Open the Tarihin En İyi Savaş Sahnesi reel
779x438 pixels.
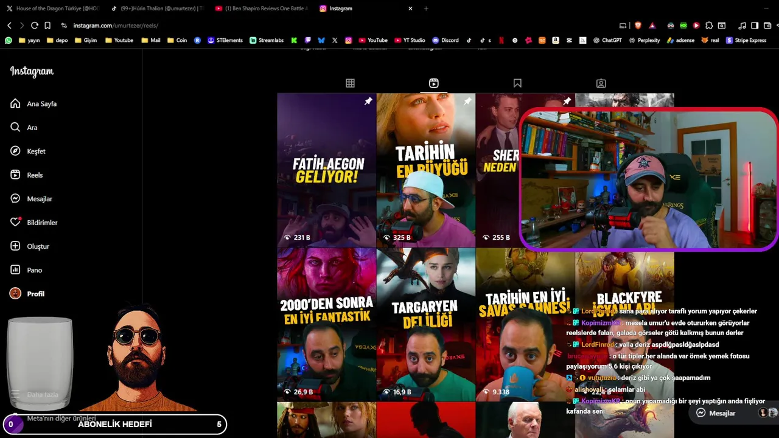[x=525, y=325]
